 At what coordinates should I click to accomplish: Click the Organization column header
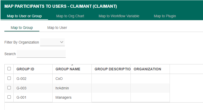tap(147, 69)
